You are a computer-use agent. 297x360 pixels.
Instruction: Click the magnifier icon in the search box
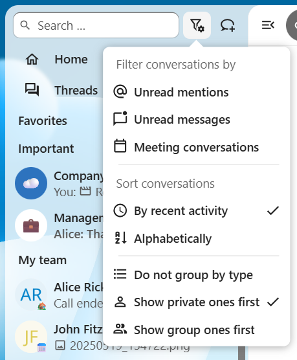pyautogui.click(x=25, y=25)
